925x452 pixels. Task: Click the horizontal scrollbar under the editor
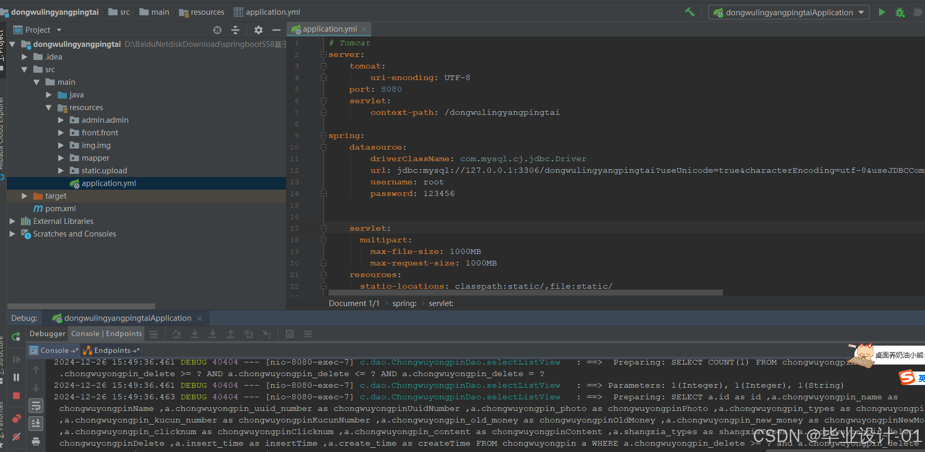click(525, 292)
